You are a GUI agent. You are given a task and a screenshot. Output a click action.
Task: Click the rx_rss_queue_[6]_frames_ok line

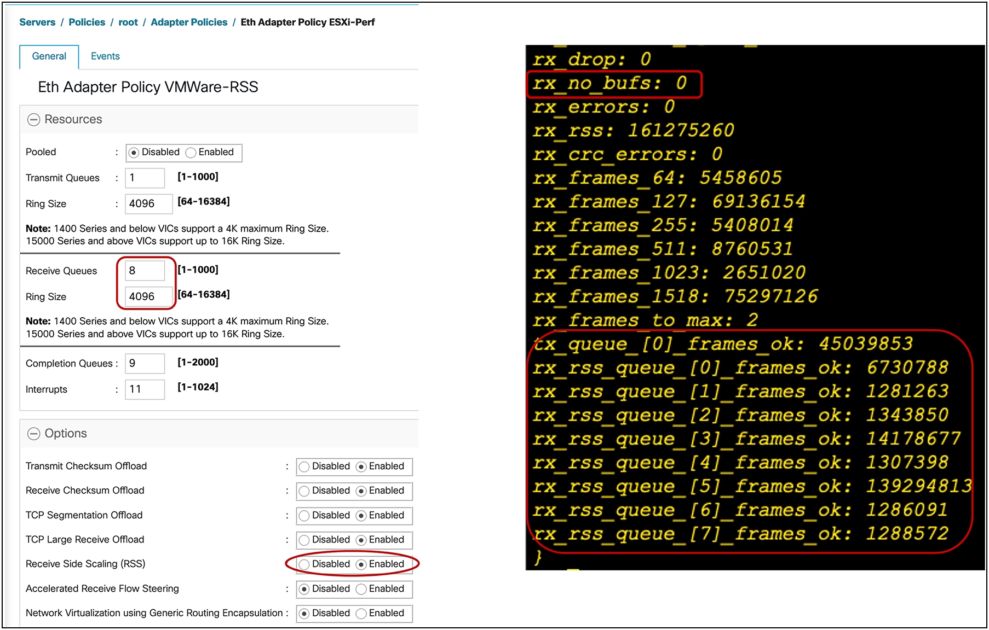coord(740,511)
